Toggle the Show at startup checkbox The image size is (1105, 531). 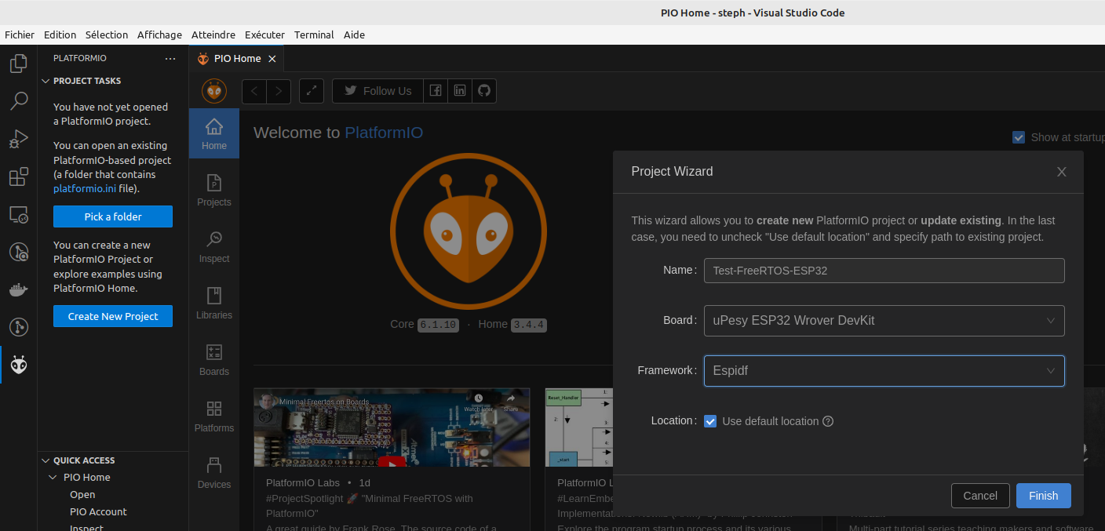(1018, 136)
